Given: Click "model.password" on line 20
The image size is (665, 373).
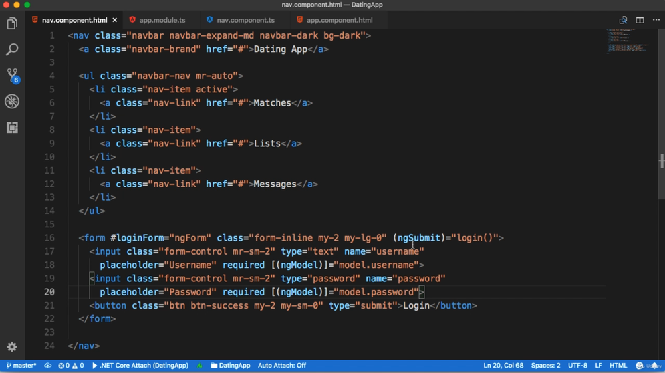Looking at the screenshot, I should pos(376,292).
